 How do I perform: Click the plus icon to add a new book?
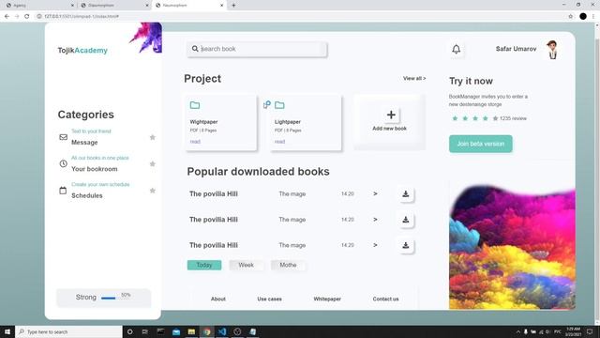[391, 115]
